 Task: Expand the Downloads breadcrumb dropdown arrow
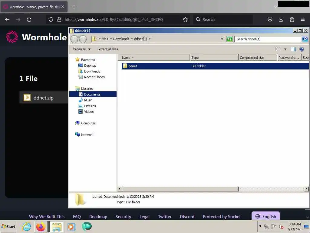point(132,39)
